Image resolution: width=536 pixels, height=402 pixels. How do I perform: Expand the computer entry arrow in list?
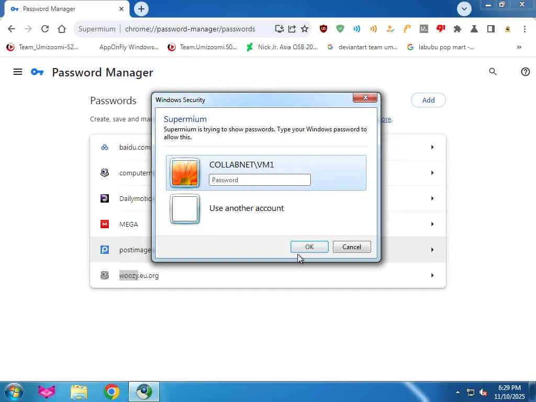click(432, 173)
